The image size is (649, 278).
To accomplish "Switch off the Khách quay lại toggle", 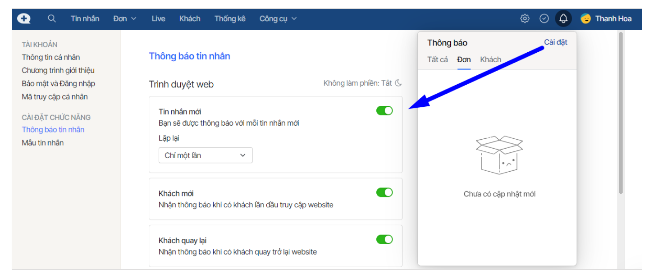I will [384, 239].
